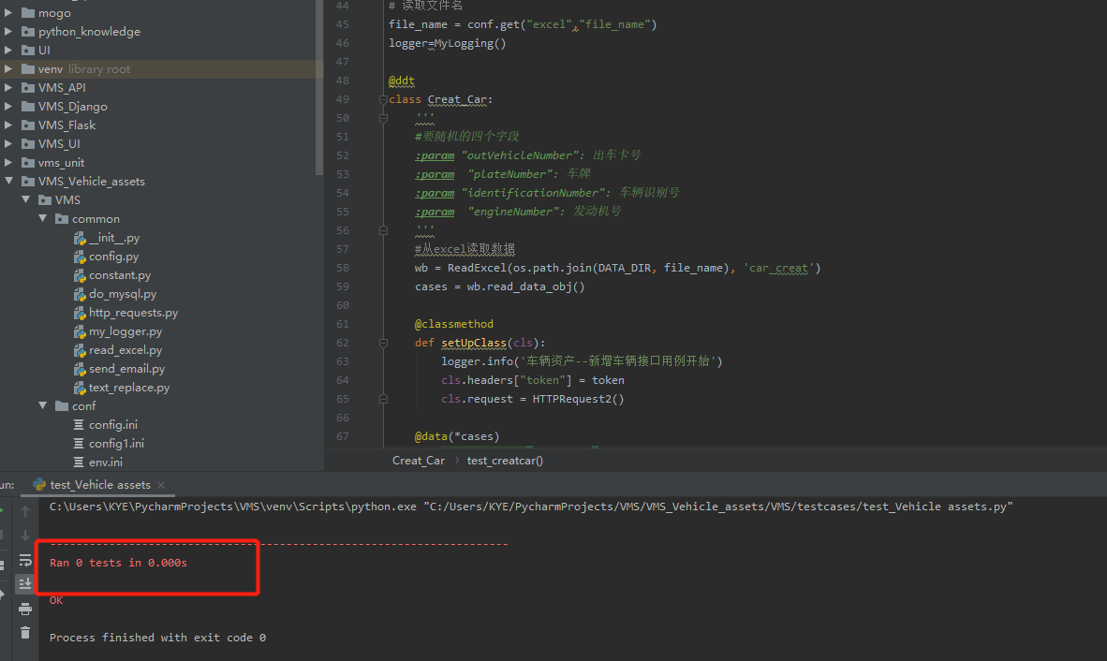Click the file_name conf.get line
The height and width of the screenshot is (661, 1107).
pyautogui.click(x=523, y=24)
